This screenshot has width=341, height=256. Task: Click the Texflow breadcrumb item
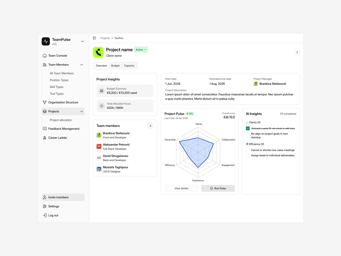pos(119,38)
